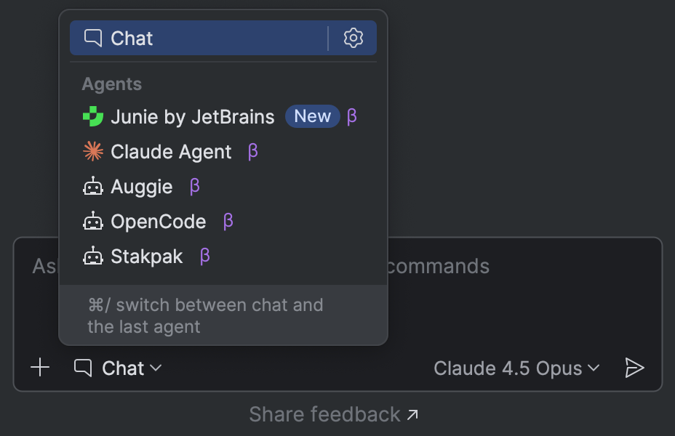Click the beta badge next to Junie
Image resolution: width=675 pixels, height=436 pixels.
352,116
